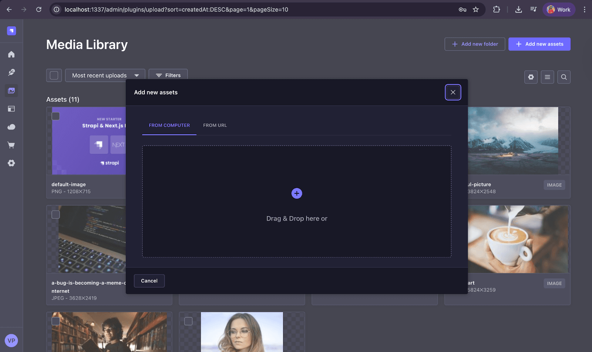This screenshot has height=352, width=592.
Task: Switch to list view using the lines icon
Action: point(547,77)
